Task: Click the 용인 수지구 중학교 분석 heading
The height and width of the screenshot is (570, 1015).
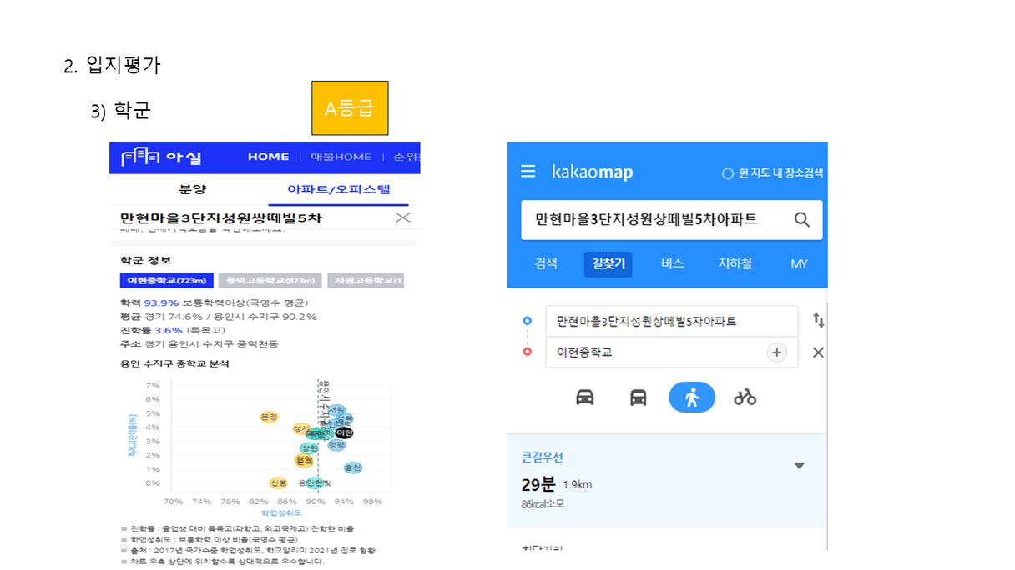Action: point(174,363)
